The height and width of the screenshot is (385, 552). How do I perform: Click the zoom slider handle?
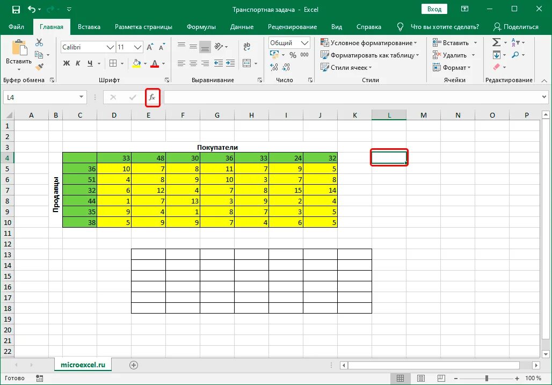pos(487,379)
